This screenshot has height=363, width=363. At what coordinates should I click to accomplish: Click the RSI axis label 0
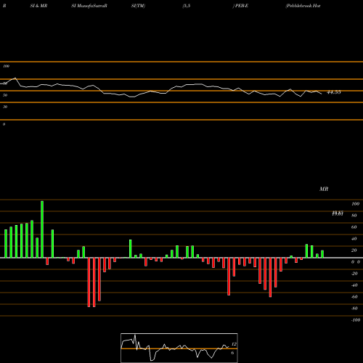coord(4,124)
